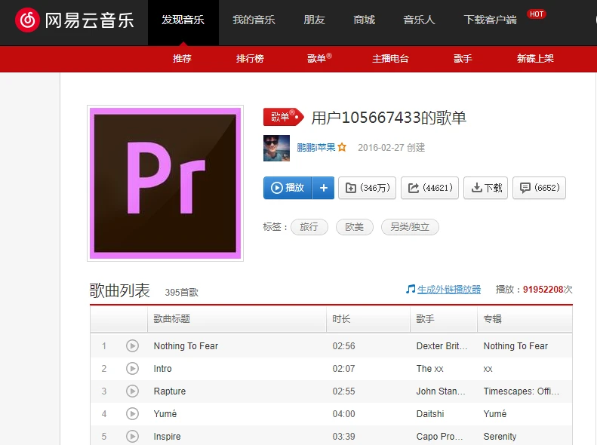Select 推荐 in the red sub-navigation
Image resolution: width=597 pixels, height=445 pixels.
(x=182, y=58)
